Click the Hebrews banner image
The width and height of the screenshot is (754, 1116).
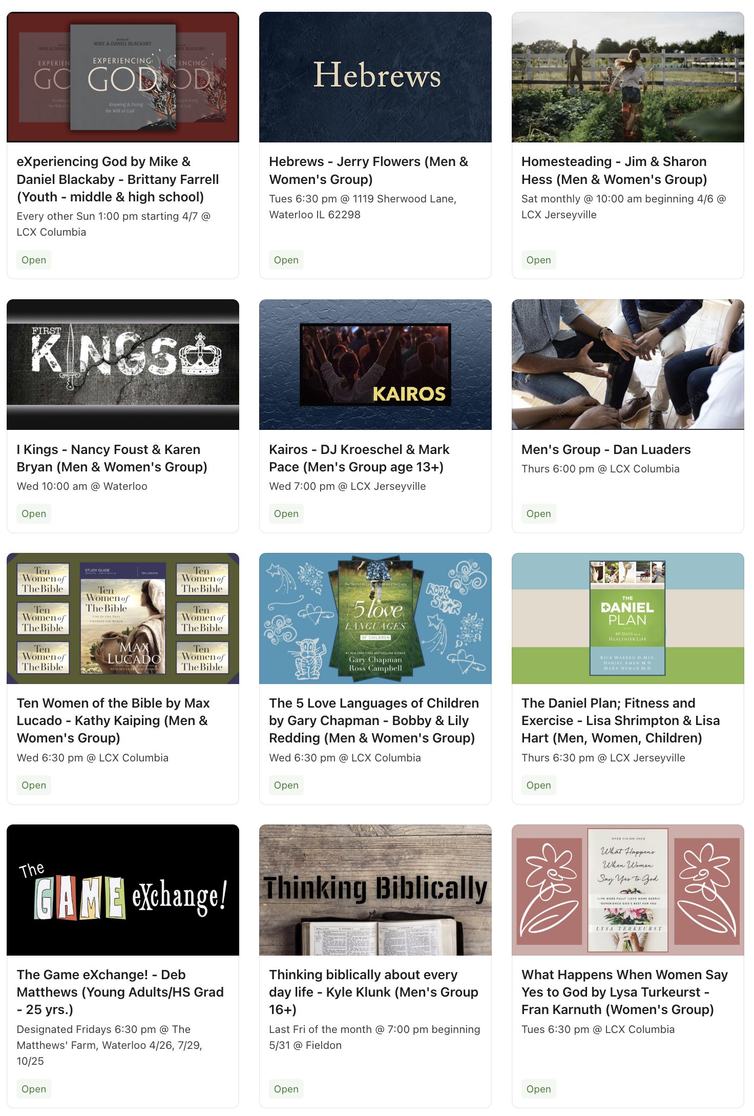[375, 77]
